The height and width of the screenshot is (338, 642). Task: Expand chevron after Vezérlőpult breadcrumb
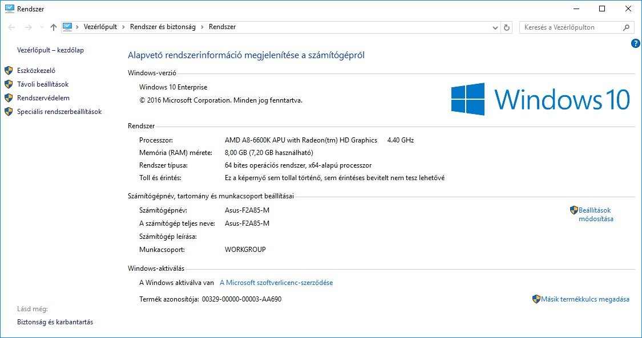(123, 27)
